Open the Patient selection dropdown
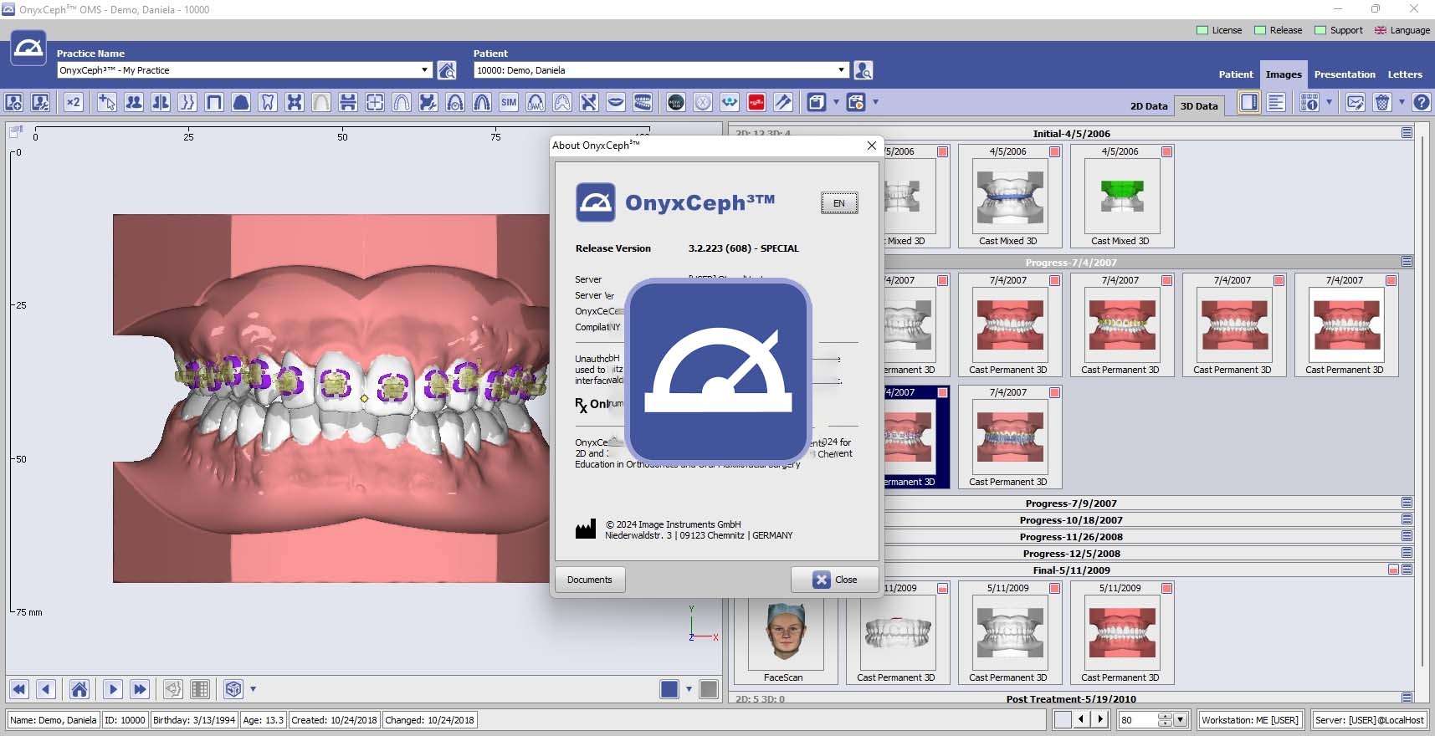 (841, 70)
